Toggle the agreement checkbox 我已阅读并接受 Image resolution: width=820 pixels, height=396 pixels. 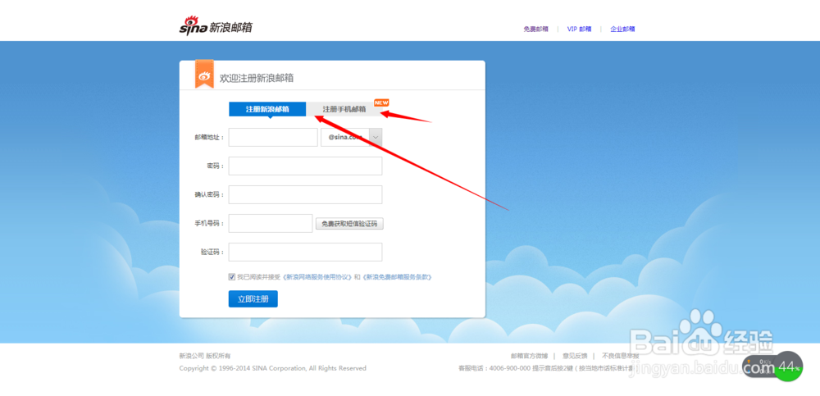(232, 277)
